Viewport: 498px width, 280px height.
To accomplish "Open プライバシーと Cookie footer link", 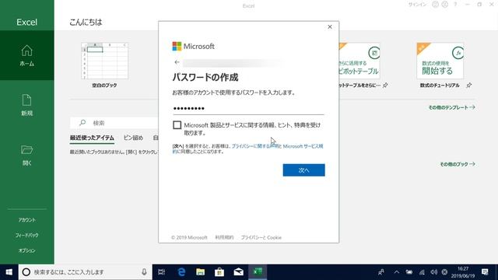I will [x=261, y=237].
